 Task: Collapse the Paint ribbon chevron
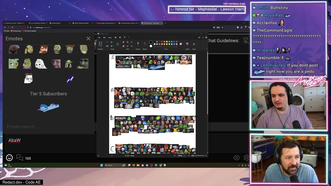click(x=207, y=49)
